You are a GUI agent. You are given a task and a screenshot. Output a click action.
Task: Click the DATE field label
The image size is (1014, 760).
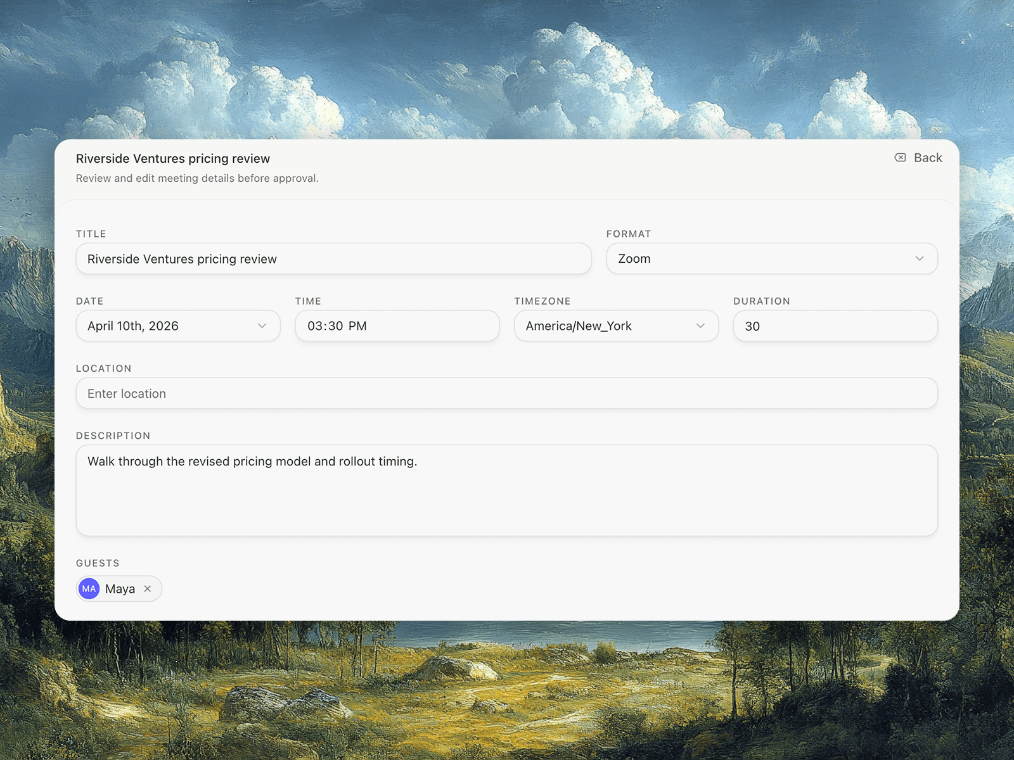click(x=90, y=301)
